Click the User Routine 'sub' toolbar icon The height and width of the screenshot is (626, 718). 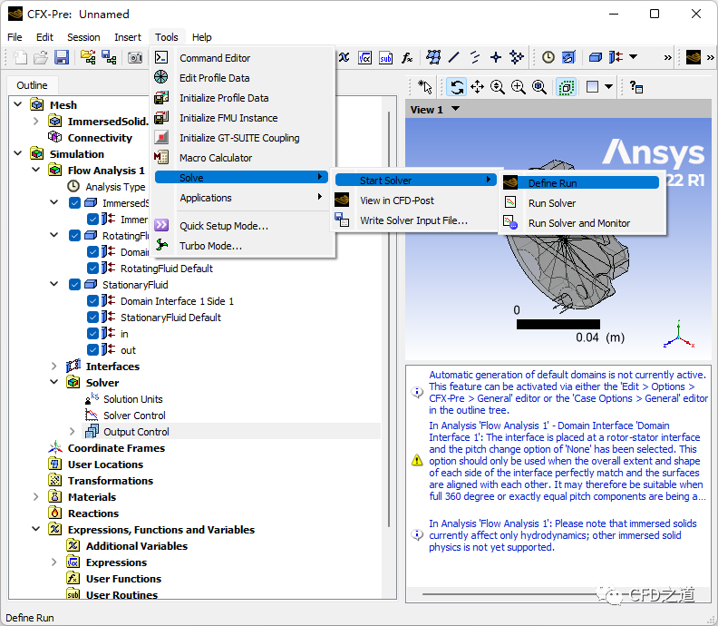pyautogui.click(x=385, y=57)
